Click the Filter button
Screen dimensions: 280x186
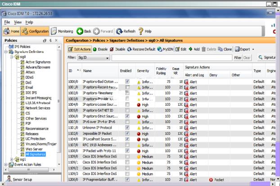point(238,58)
